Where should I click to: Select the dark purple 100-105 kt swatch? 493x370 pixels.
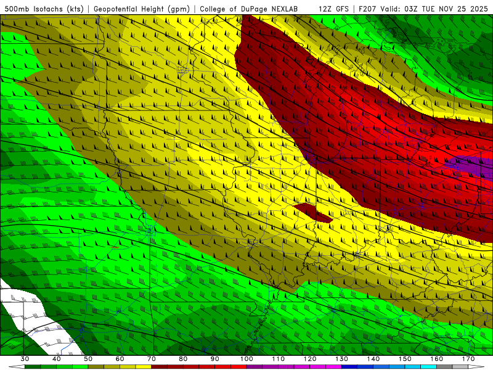click(255, 367)
